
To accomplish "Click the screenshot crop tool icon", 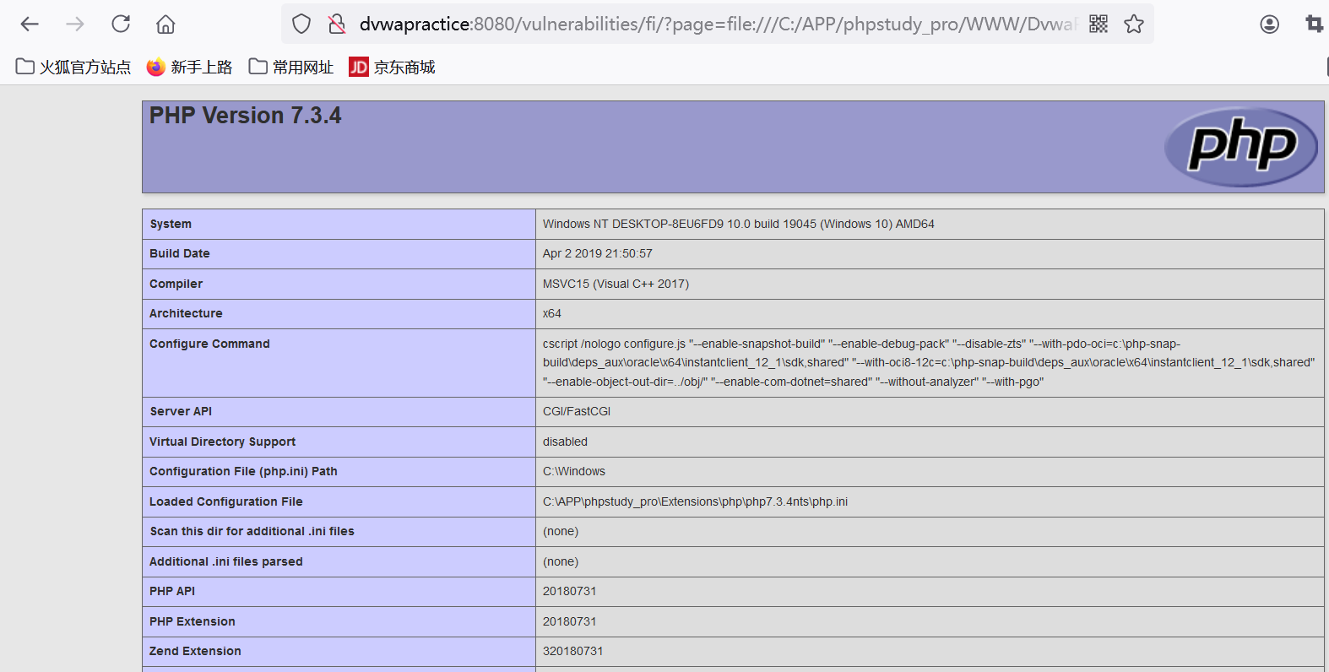I will [x=1314, y=24].
